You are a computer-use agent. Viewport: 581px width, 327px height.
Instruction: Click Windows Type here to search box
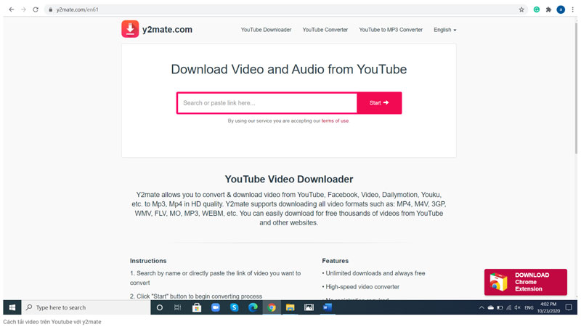86,307
